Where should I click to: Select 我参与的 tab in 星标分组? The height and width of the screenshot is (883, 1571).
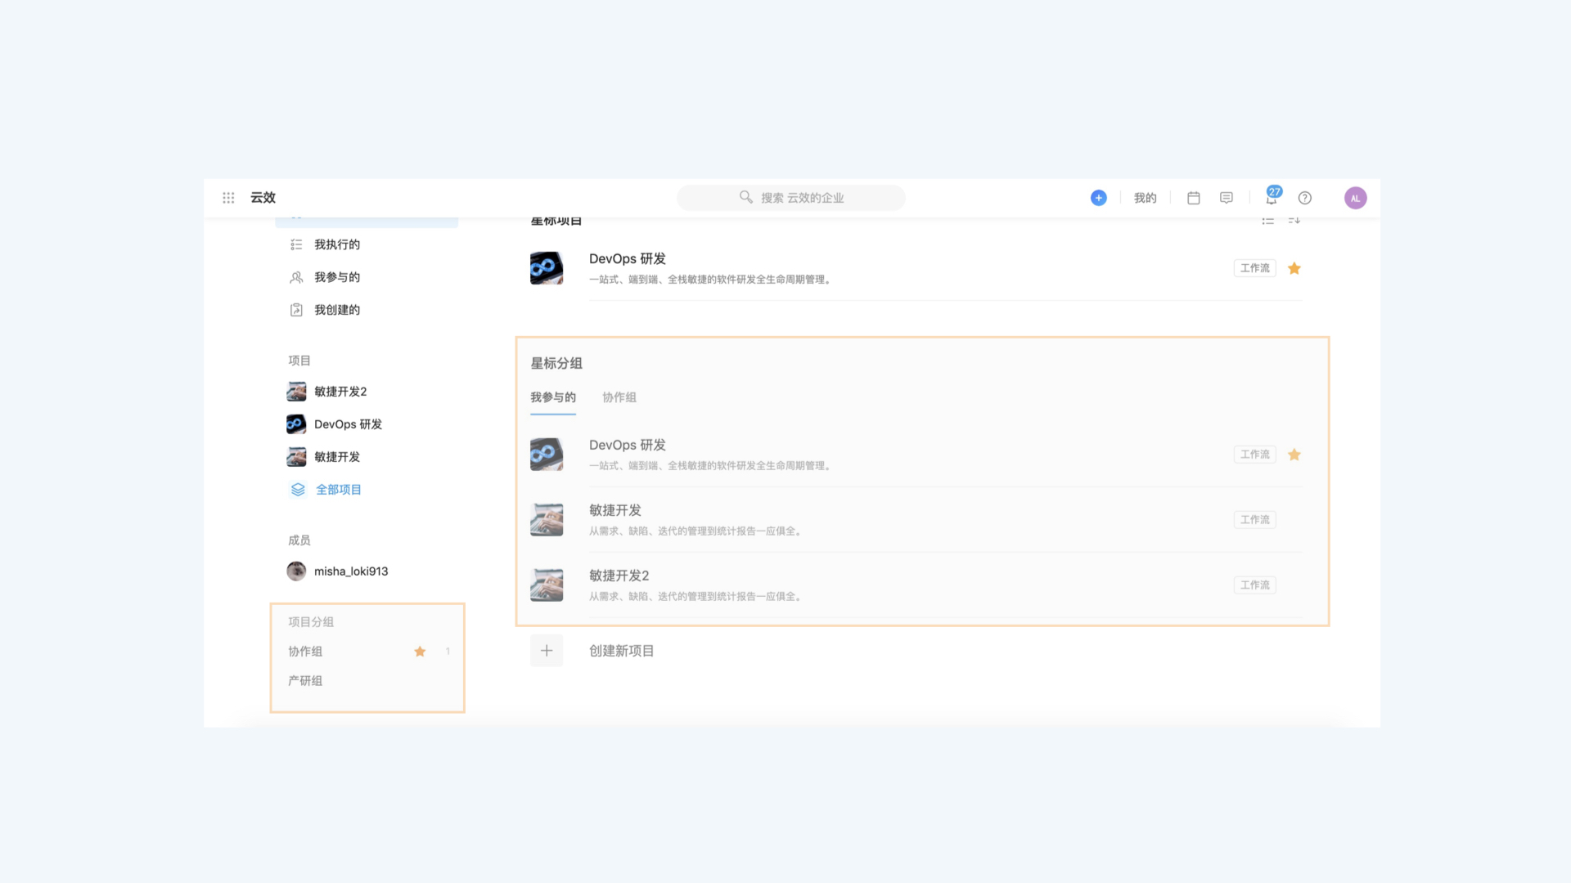(553, 397)
